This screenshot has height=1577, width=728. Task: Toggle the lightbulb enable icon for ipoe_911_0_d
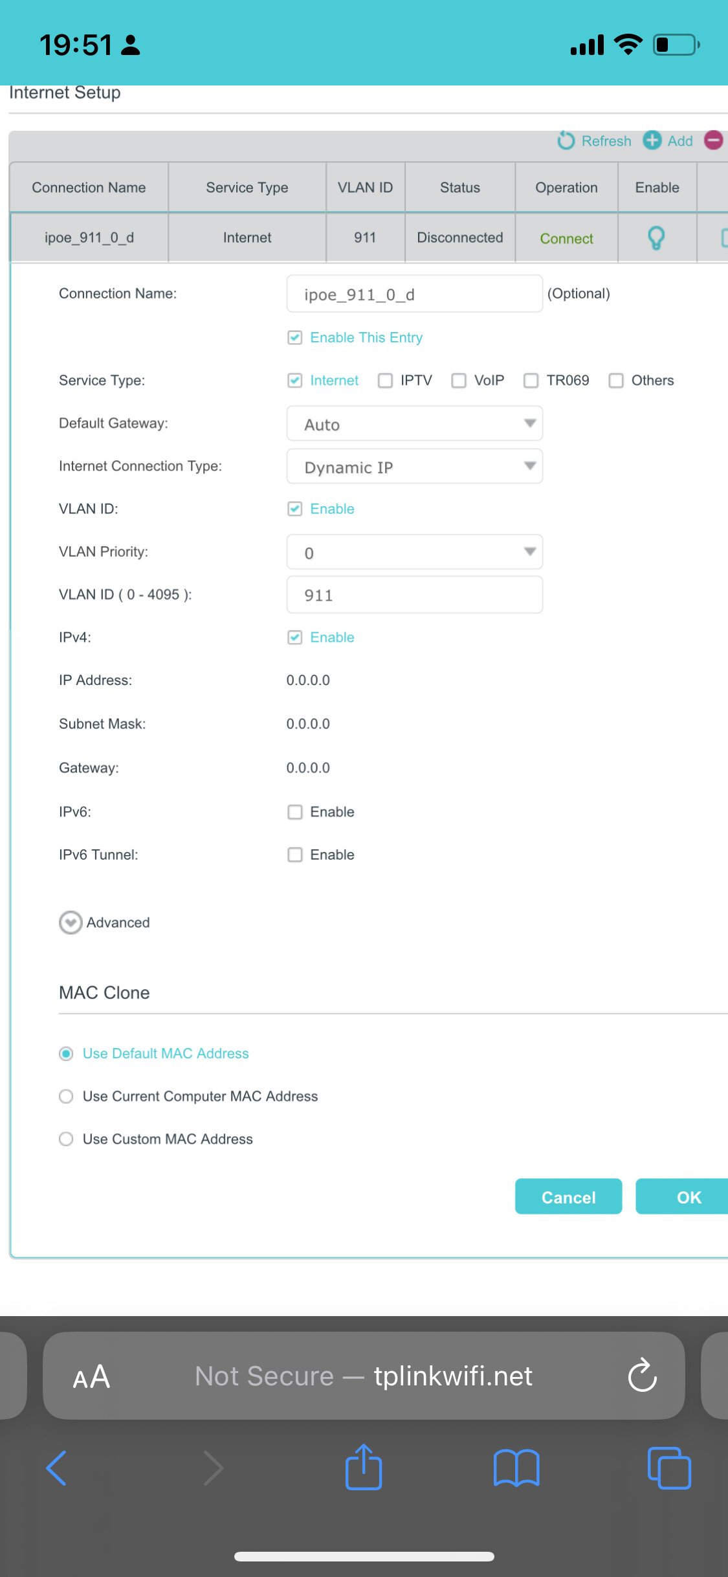656,238
